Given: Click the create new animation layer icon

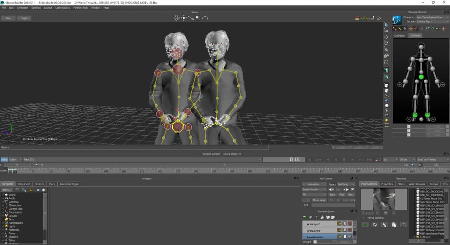Looking at the screenshot, I should click(x=305, y=217).
